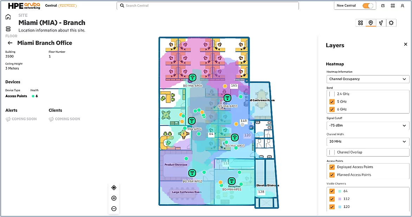Select the location pin floor map view

pyautogui.click(x=371, y=23)
